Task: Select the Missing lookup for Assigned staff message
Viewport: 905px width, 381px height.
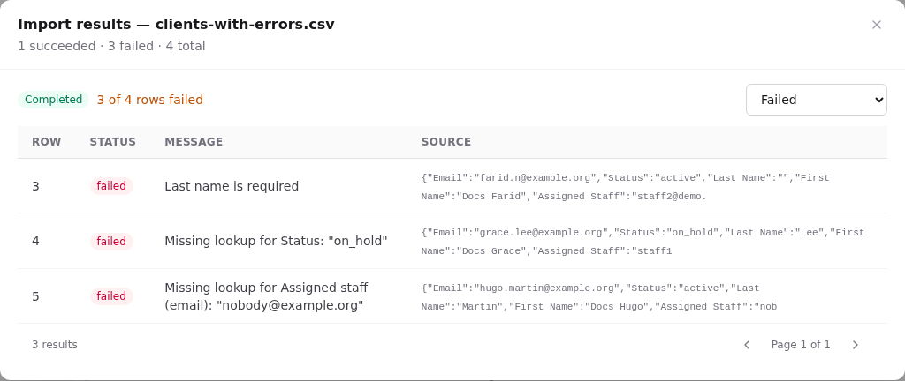Action: click(266, 295)
